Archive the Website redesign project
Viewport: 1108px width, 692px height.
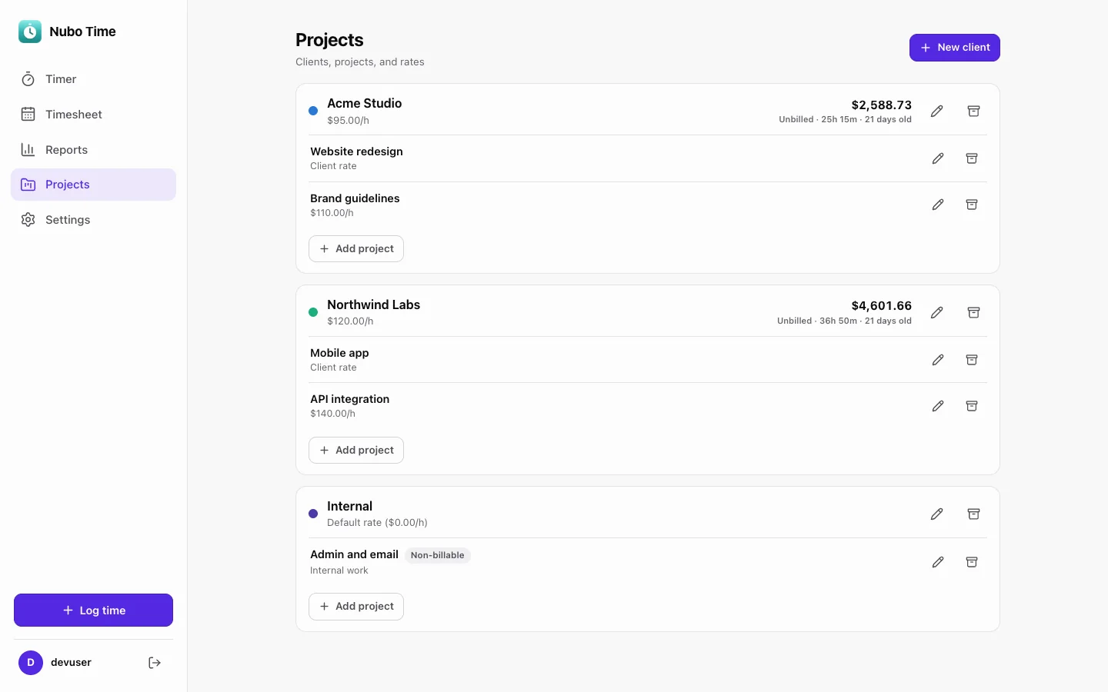(x=972, y=158)
